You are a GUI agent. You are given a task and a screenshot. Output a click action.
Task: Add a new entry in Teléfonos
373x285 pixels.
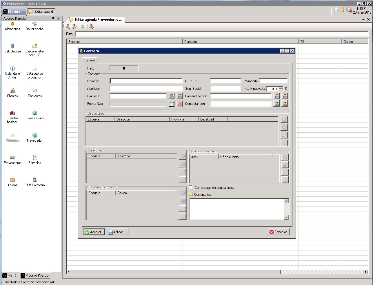182,156
